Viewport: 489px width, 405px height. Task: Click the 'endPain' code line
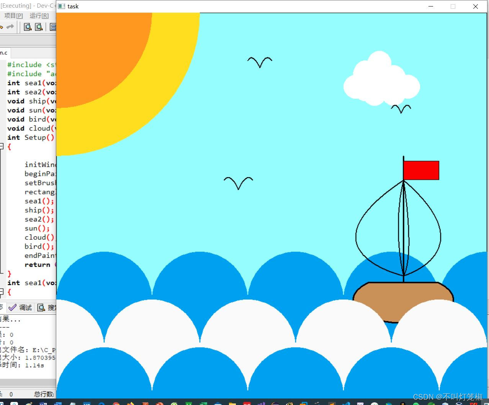click(40, 255)
